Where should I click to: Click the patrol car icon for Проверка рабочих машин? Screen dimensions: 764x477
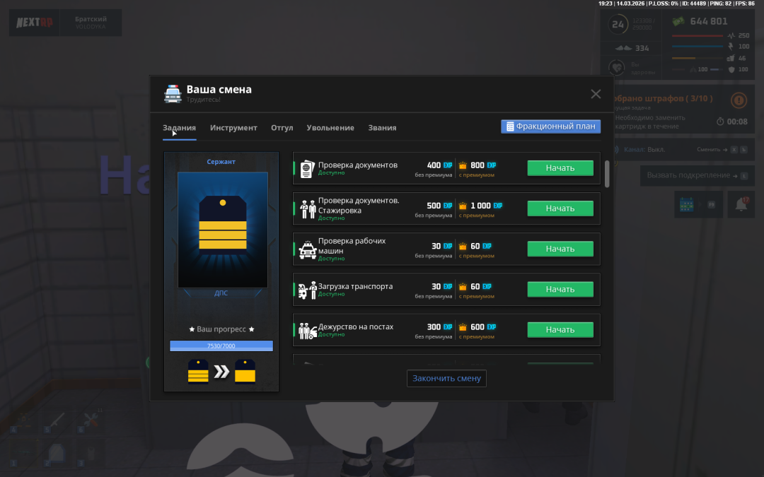307,249
